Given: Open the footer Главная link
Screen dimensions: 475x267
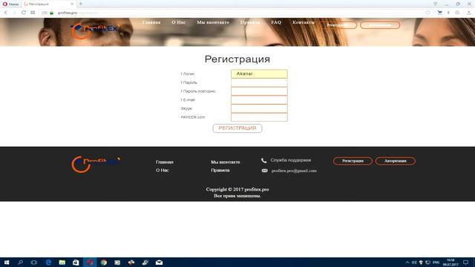Looking at the screenshot, I should (165, 162).
